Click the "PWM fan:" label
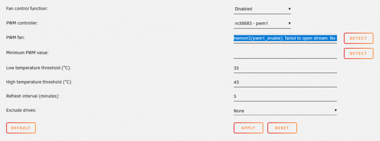The width and height of the screenshot is (380, 141). point(16,38)
